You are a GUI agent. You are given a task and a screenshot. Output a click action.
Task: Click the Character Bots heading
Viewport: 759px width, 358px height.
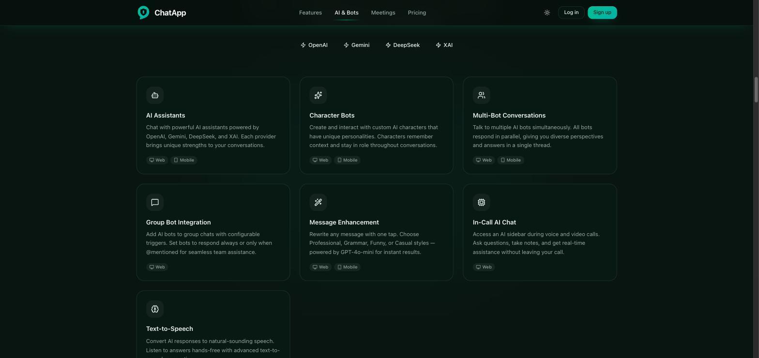click(332, 115)
